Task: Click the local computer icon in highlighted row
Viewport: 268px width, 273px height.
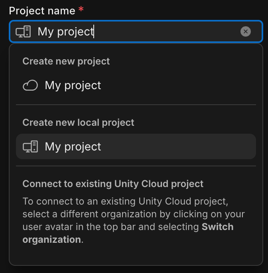Action: [x=30, y=146]
